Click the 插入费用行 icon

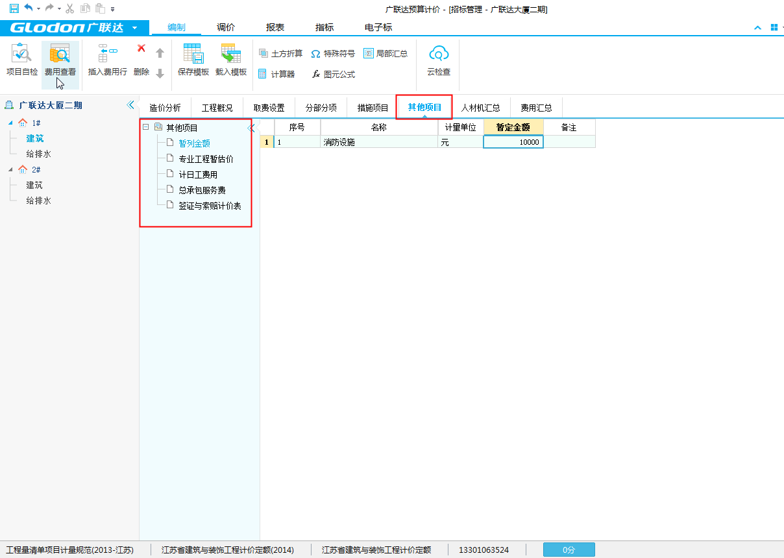(x=107, y=53)
